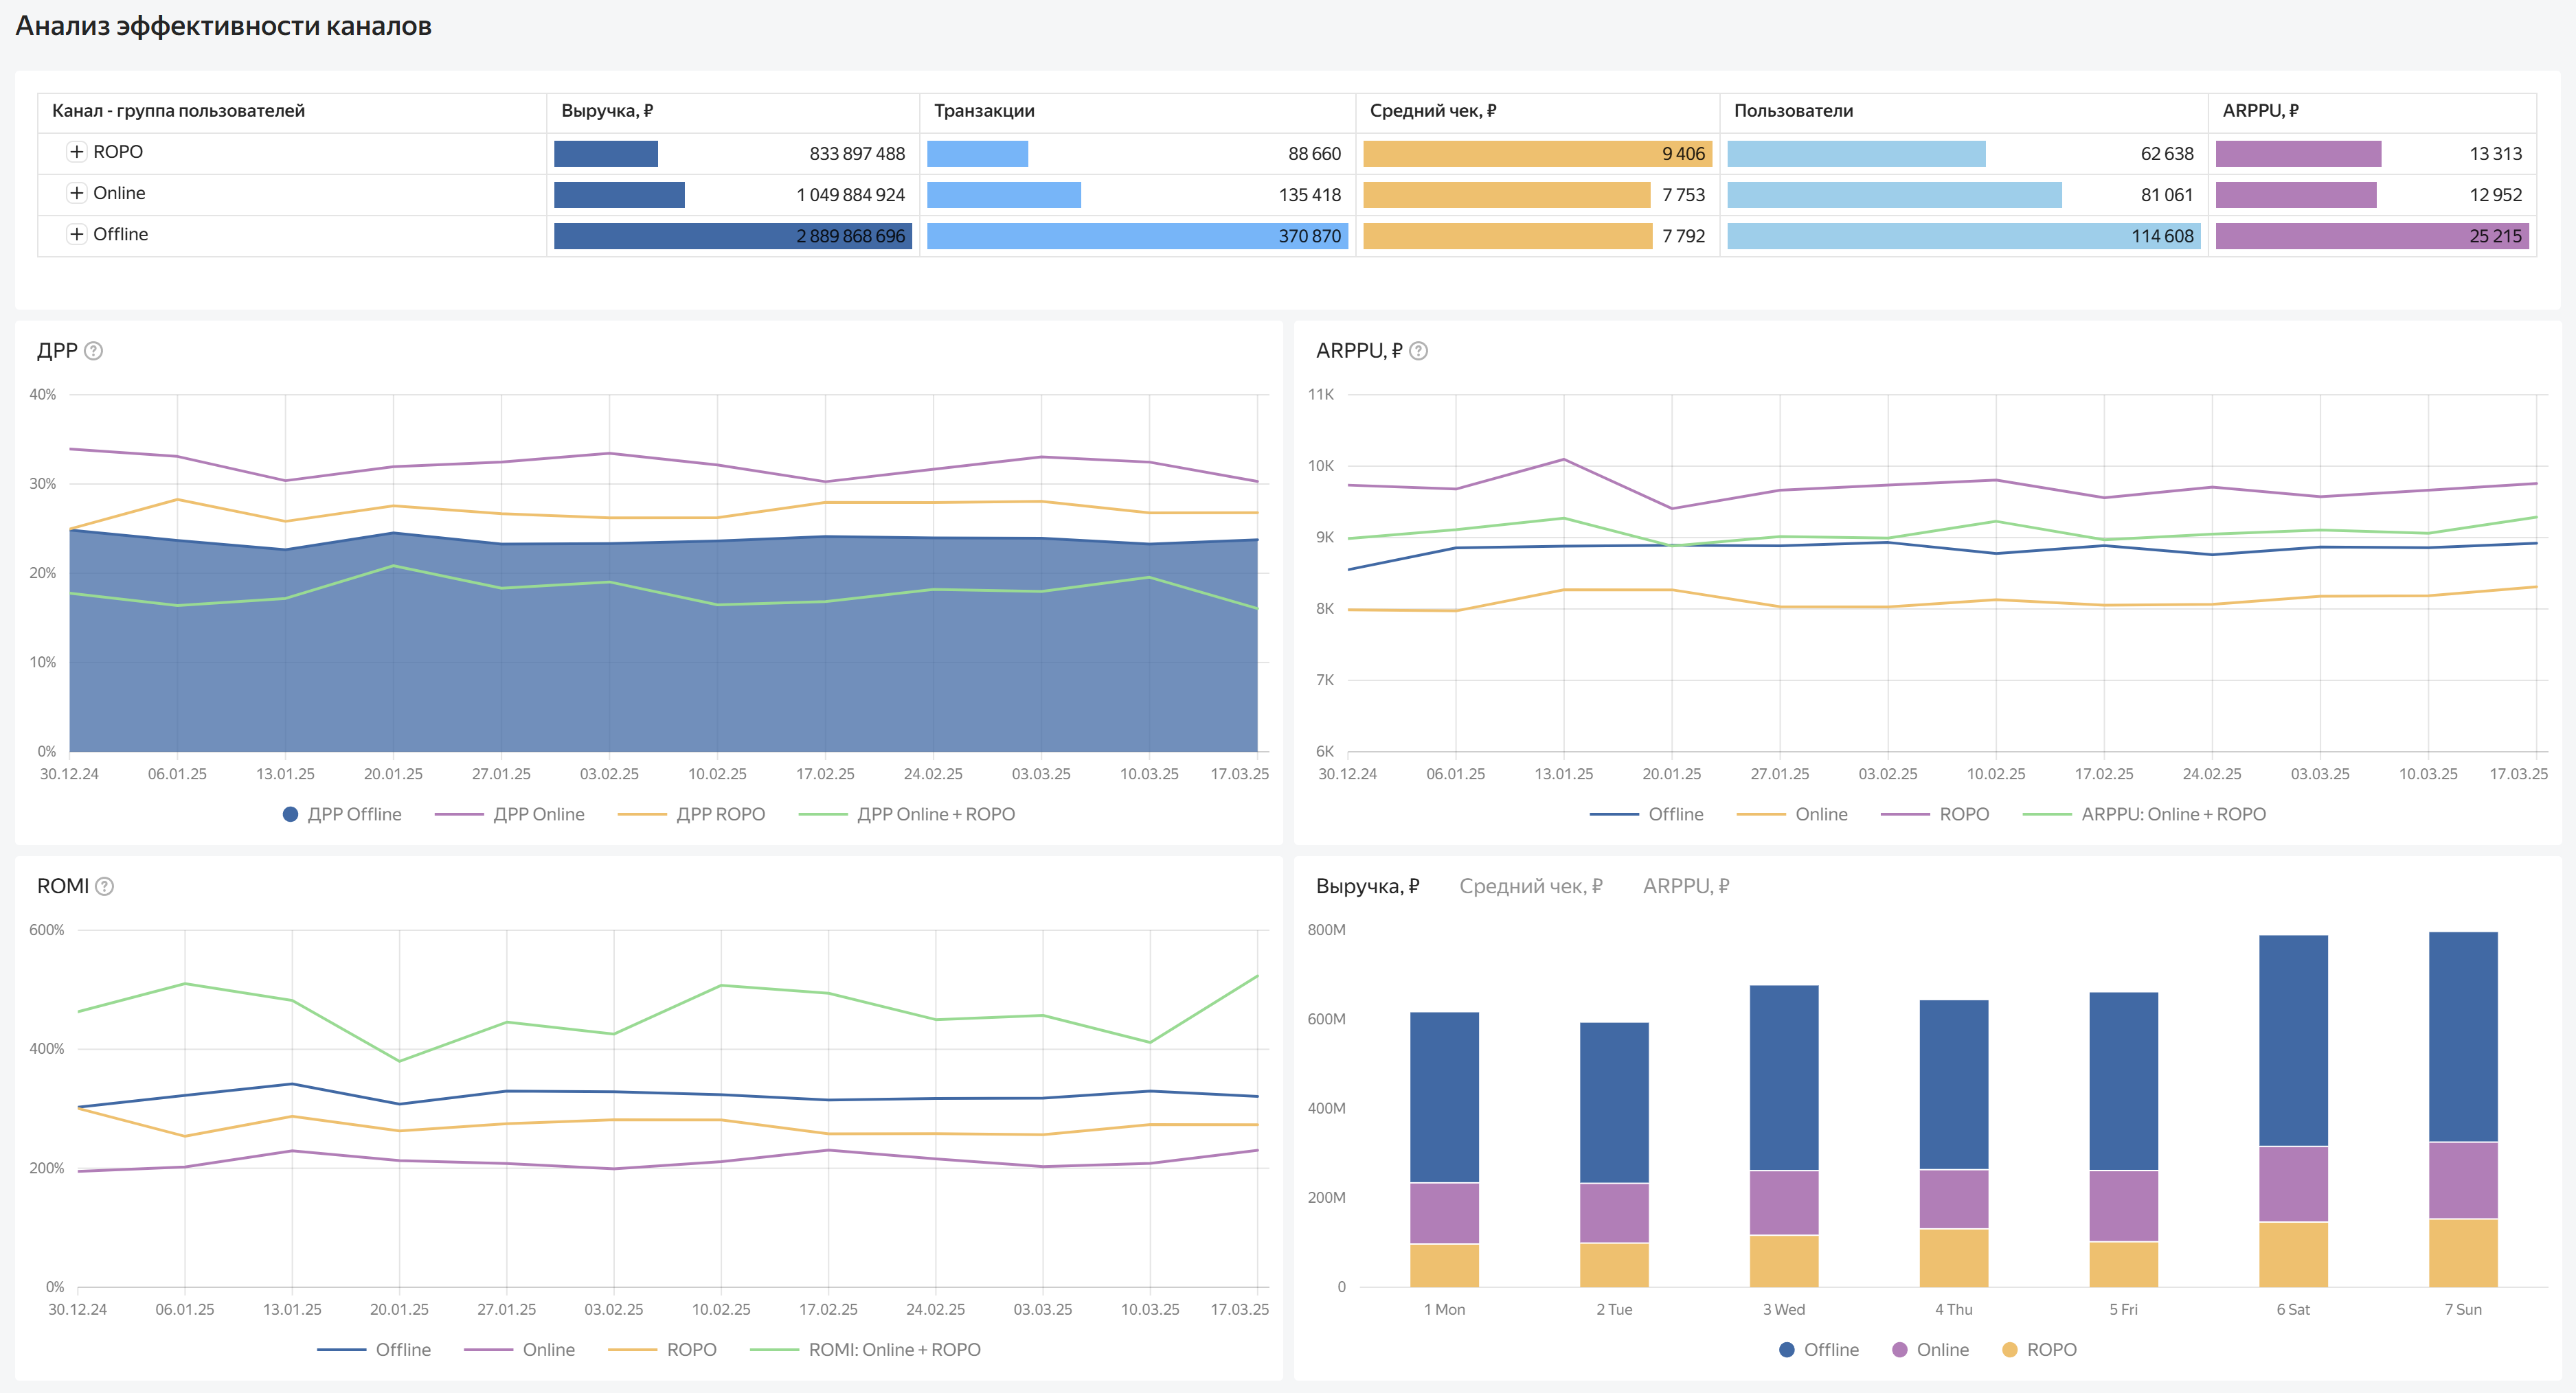Screen dimensions: 2576x1393
Task: Toggle ДРР Online series in legend
Action: [510, 814]
